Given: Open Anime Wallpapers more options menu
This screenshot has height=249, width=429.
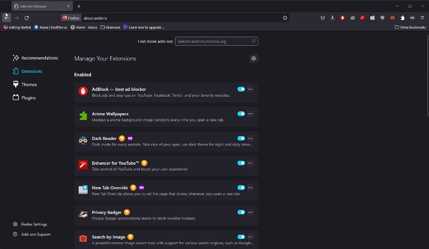Looking at the screenshot, I should click(x=250, y=114).
